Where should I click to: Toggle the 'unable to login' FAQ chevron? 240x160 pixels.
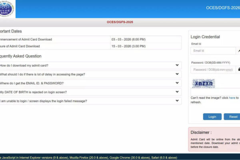pyautogui.click(x=177, y=101)
